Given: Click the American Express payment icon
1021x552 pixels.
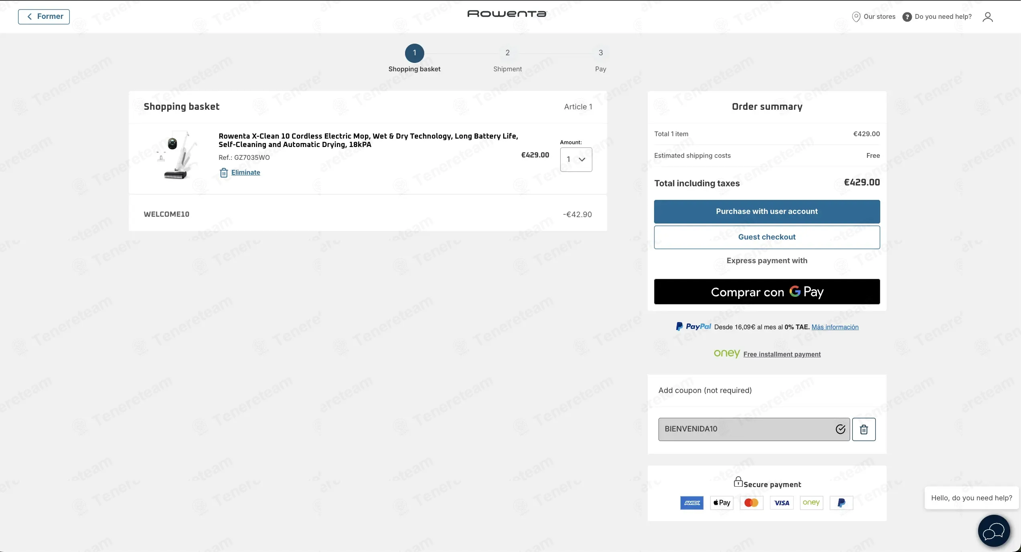Looking at the screenshot, I should pos(692,503).
